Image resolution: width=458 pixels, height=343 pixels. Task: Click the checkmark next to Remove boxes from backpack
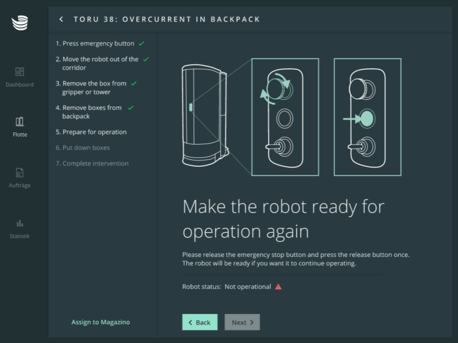pyautogui.click(x=131, y=108)
